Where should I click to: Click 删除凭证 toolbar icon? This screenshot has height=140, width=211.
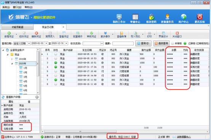pos(36,33)
